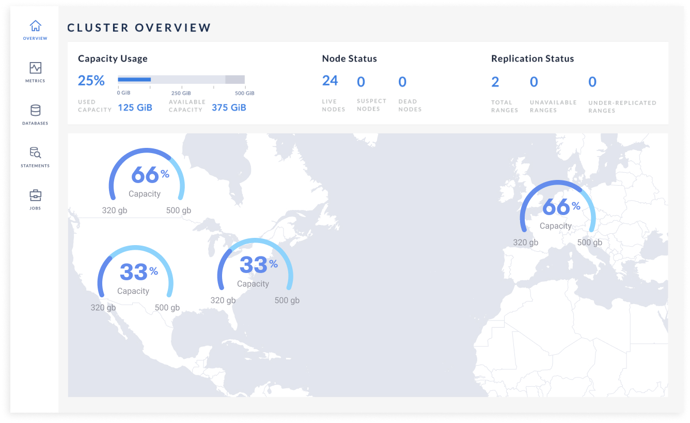This screenshot has width=690, height=423.
Task: Open the Metrics chart icon
Action: pos(35,68)
